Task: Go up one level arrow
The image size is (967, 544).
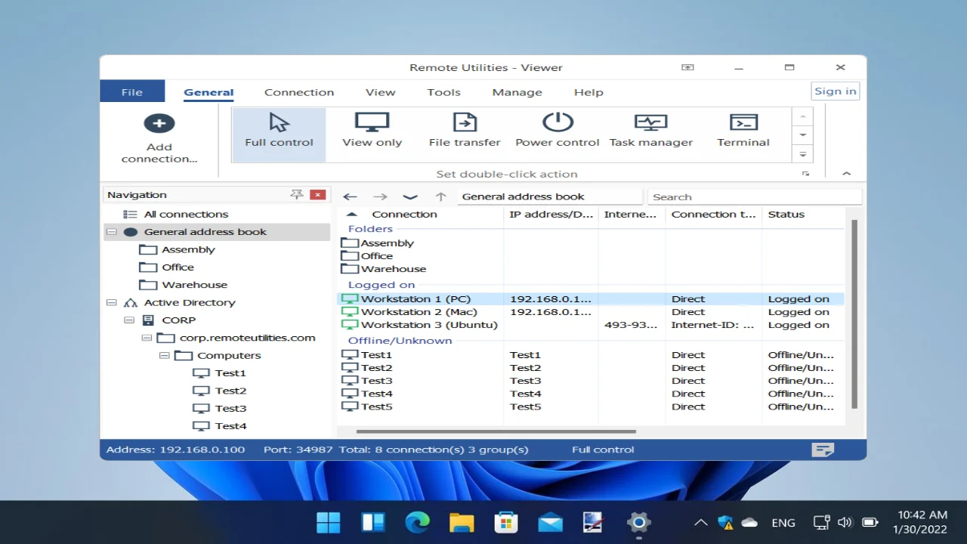Action: click(x=441, y=196)
